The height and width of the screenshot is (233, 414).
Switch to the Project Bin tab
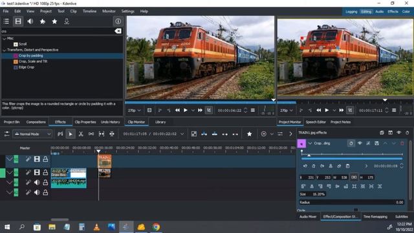tap(12, 122)
